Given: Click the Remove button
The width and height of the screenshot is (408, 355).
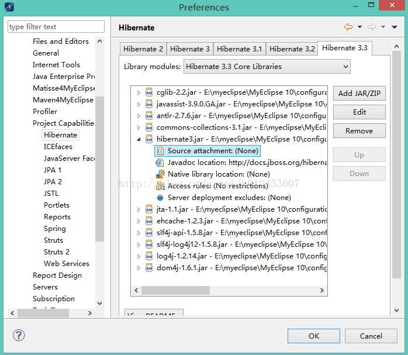Looking at the screenshot, I should [359, 130].
